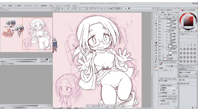This screenshot has width=198, height=111.
Task: Click Navigator rotate left icon
Action: tap(43, 61)
